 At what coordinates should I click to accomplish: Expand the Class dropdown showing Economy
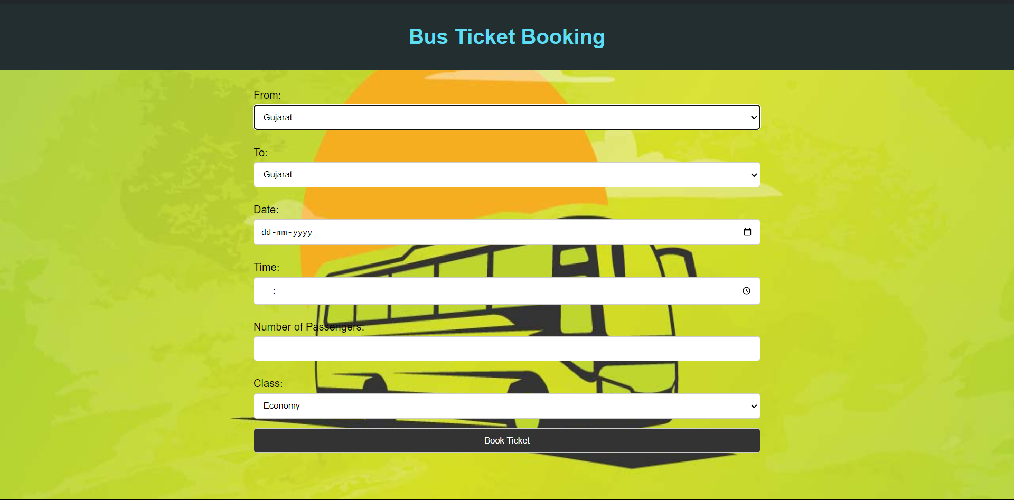[754, 406]
